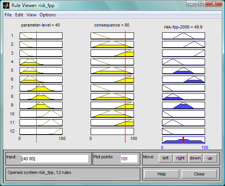The height and width of the screenshot is (186, 225).
Task: Click the Input field containing [40 80]
Action: point(54,159)
